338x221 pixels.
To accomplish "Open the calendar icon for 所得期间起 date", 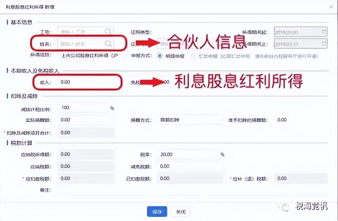I will [x=324, y=32].
